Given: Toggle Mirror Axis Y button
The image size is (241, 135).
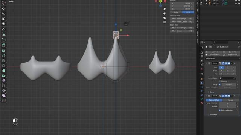Looking at the screenshot, I should click(227, 67).
